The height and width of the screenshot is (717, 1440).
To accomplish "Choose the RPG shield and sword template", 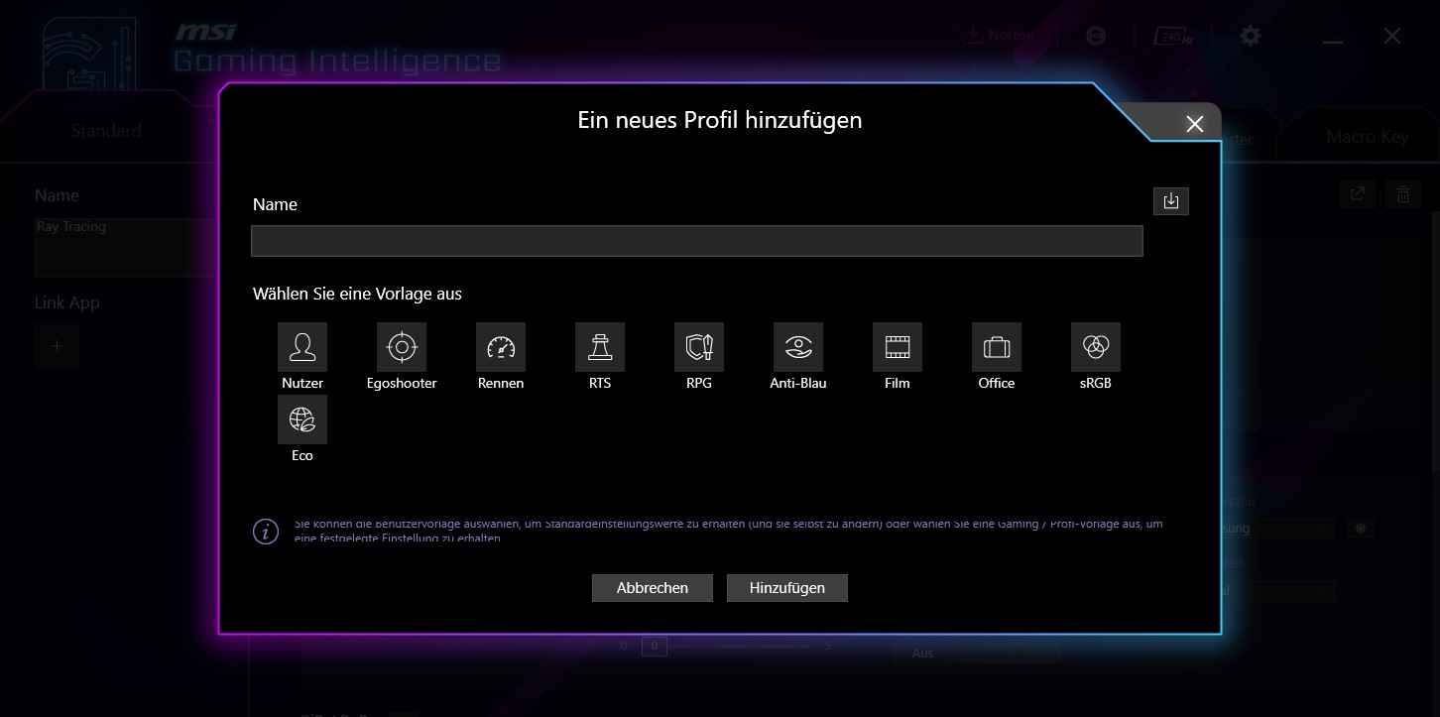I will pos(699,347).
